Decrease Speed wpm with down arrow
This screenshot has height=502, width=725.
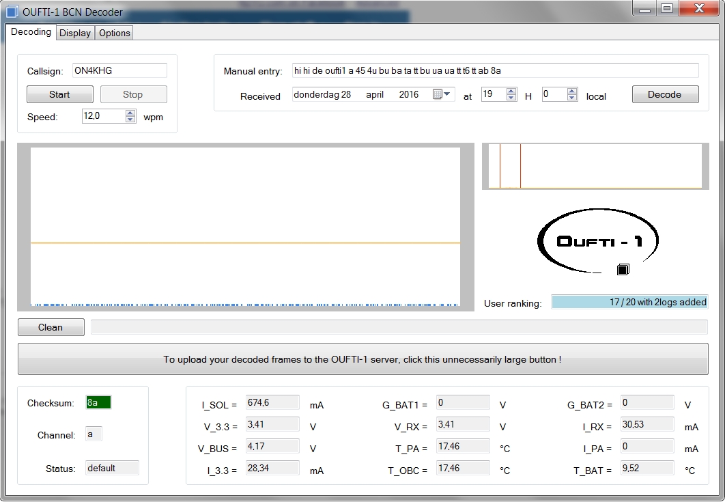pos(130,120)
